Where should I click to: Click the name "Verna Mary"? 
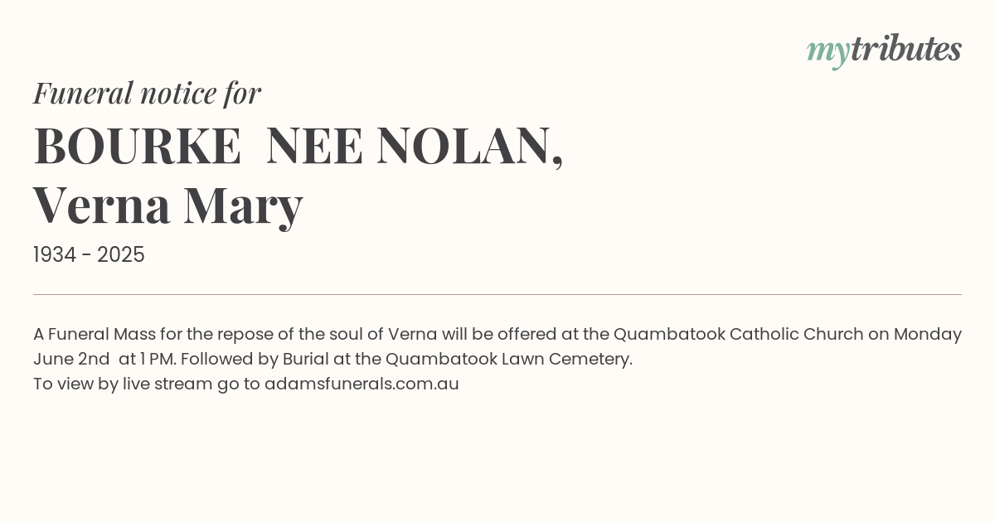(168, 206)
